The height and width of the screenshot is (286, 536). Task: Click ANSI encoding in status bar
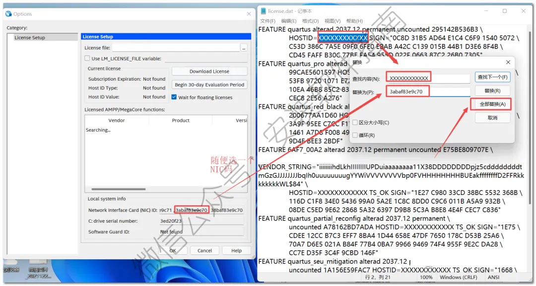point(494,277)
